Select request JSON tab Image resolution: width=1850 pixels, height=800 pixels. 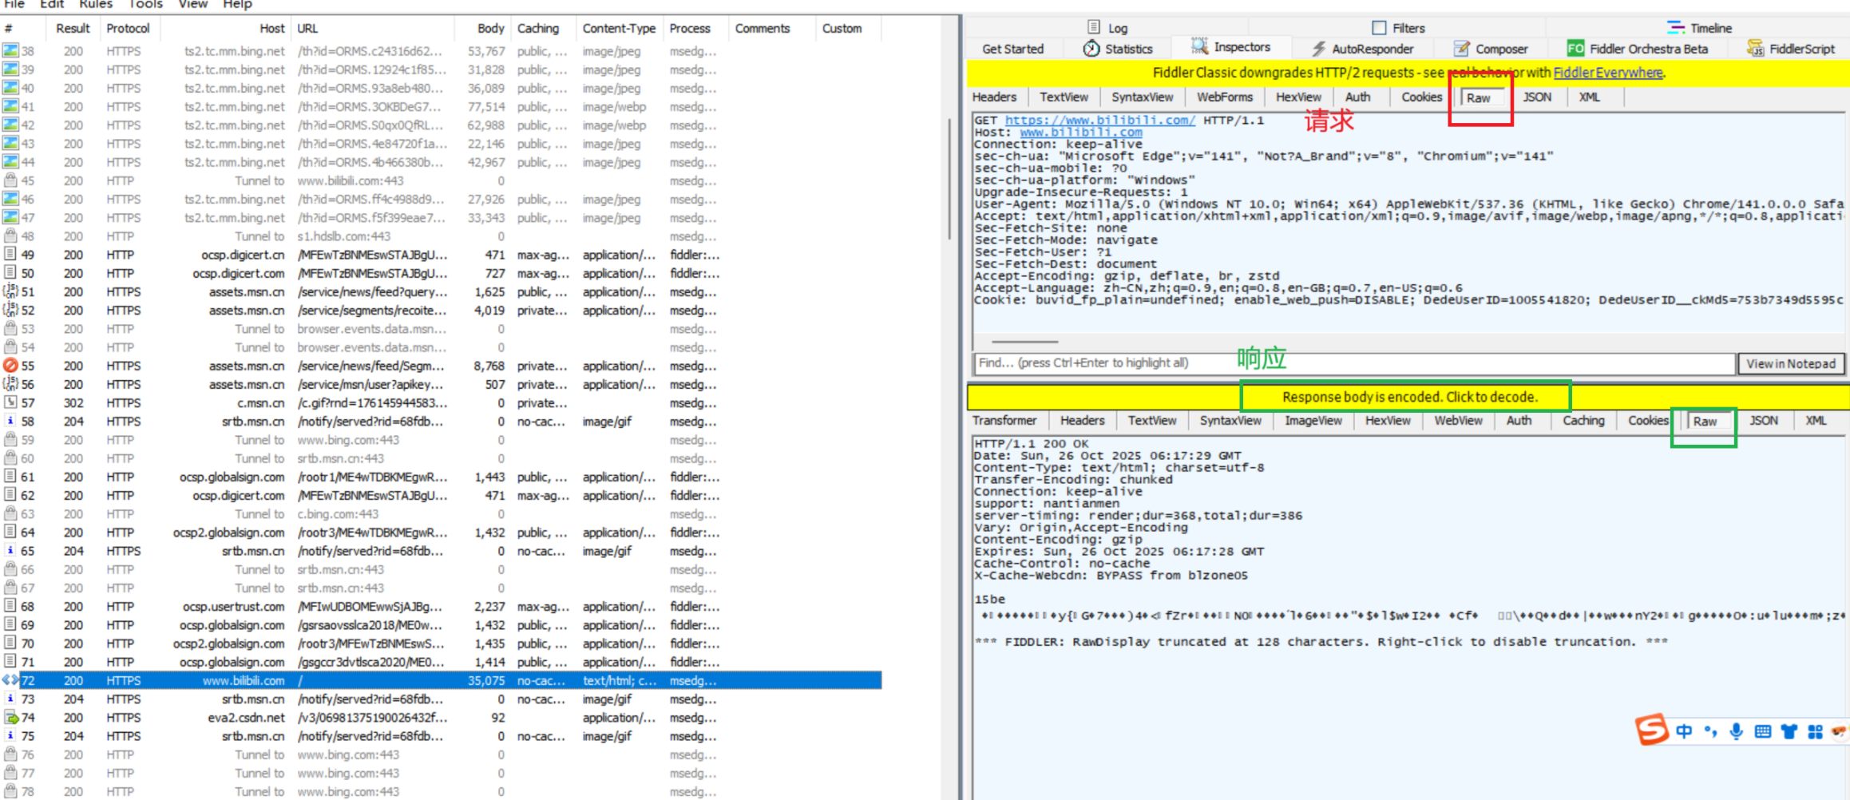click(x=1537, y=97)
